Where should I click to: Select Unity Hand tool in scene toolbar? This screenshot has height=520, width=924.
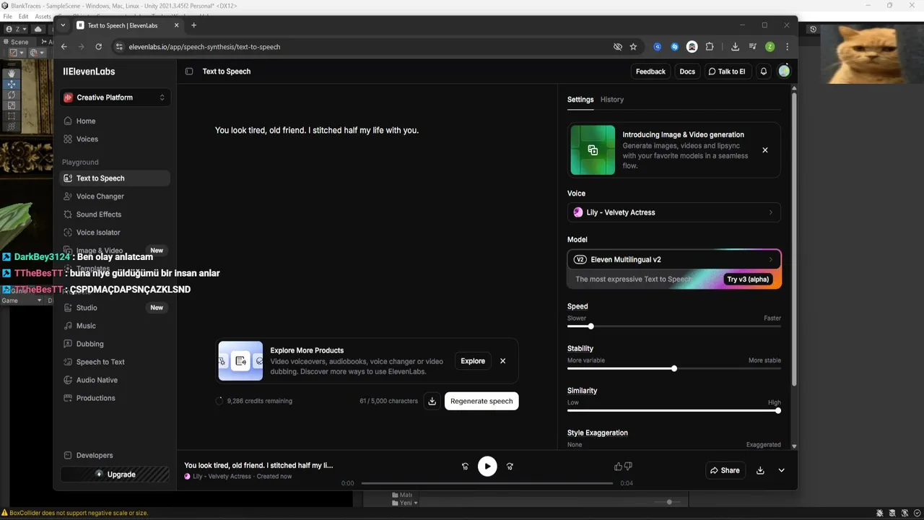click(x=12, y=74)
